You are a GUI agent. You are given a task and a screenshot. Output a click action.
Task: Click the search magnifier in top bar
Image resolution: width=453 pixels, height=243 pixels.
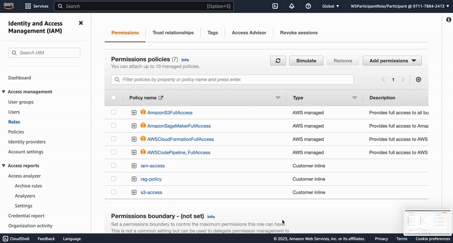60,6
